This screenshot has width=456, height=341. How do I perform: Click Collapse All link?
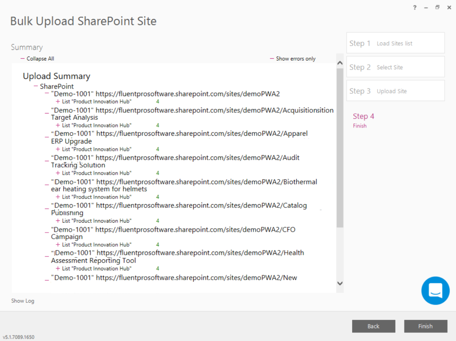tap(38, 59)
